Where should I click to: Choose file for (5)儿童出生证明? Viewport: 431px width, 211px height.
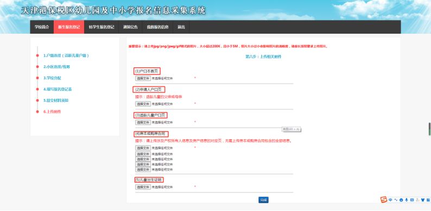click(x=143, y=187)
